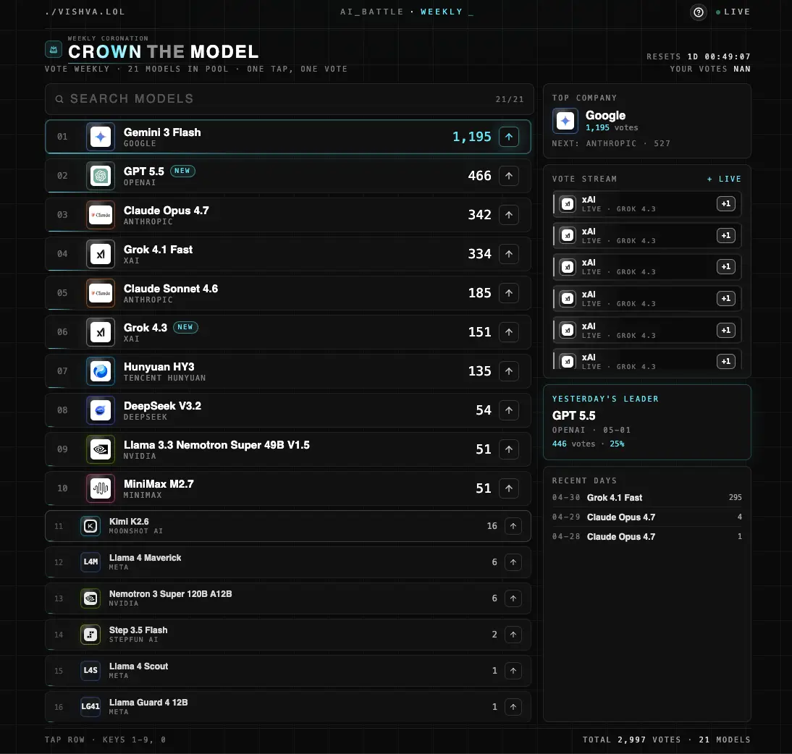The width and height of the screenshot is (792, 754).
Task: Click the + LIVE label in Vote Stream
Action: tap(724, 179)
